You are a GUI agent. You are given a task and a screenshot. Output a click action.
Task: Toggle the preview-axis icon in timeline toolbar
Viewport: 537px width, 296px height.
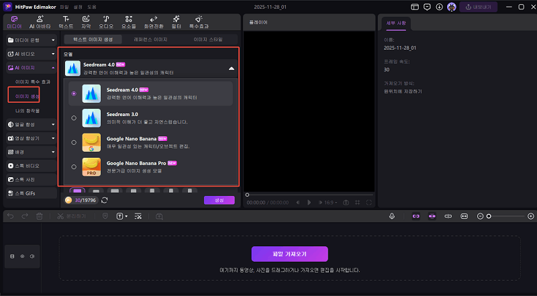pyautogui.click(x=448, y=216)
